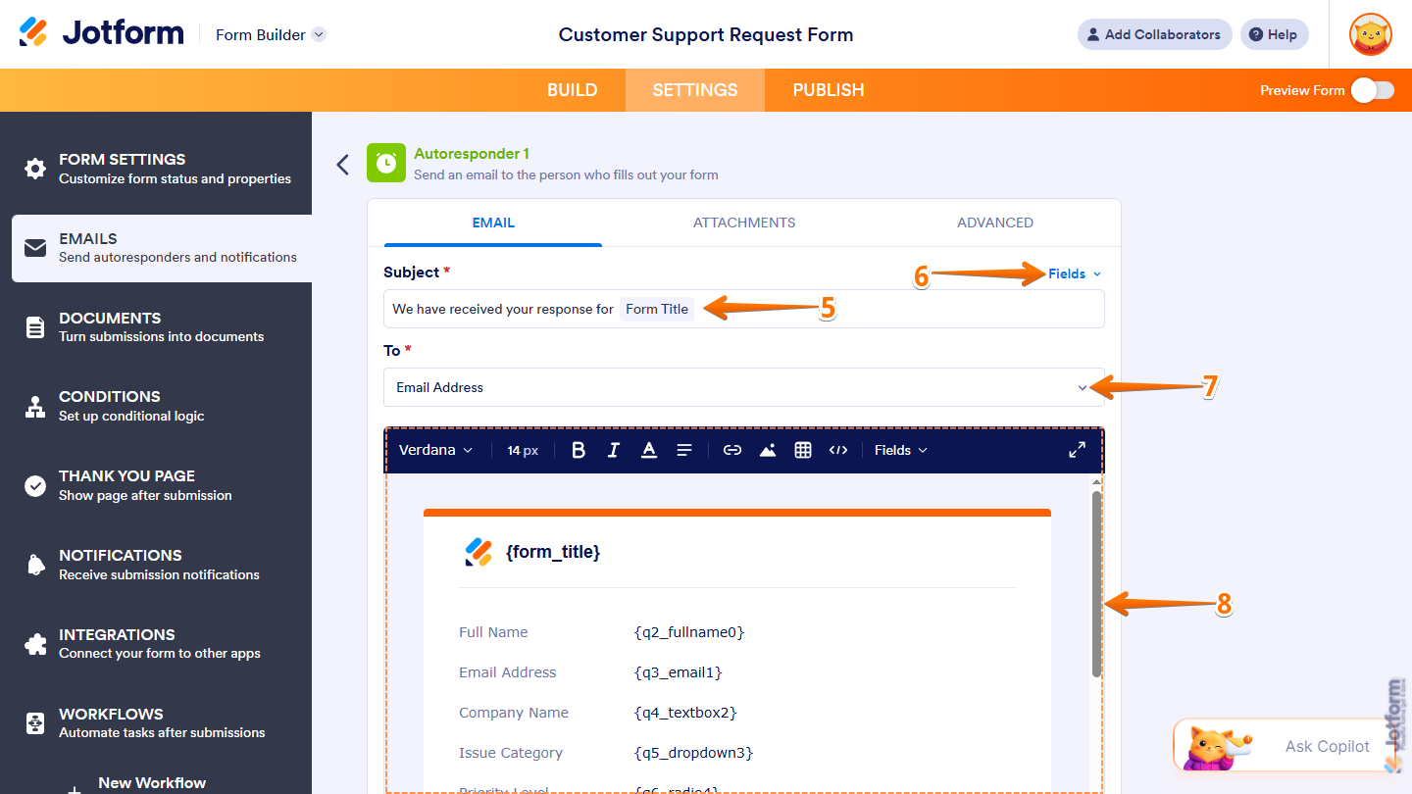
Task: Click the Conditions hierarchy icon
Action: (x=35, y=407)
